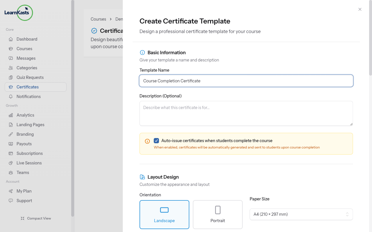Screen dimensions: 372x232
Task: Go to Live Sessions menu item
Action: point(29,163)
